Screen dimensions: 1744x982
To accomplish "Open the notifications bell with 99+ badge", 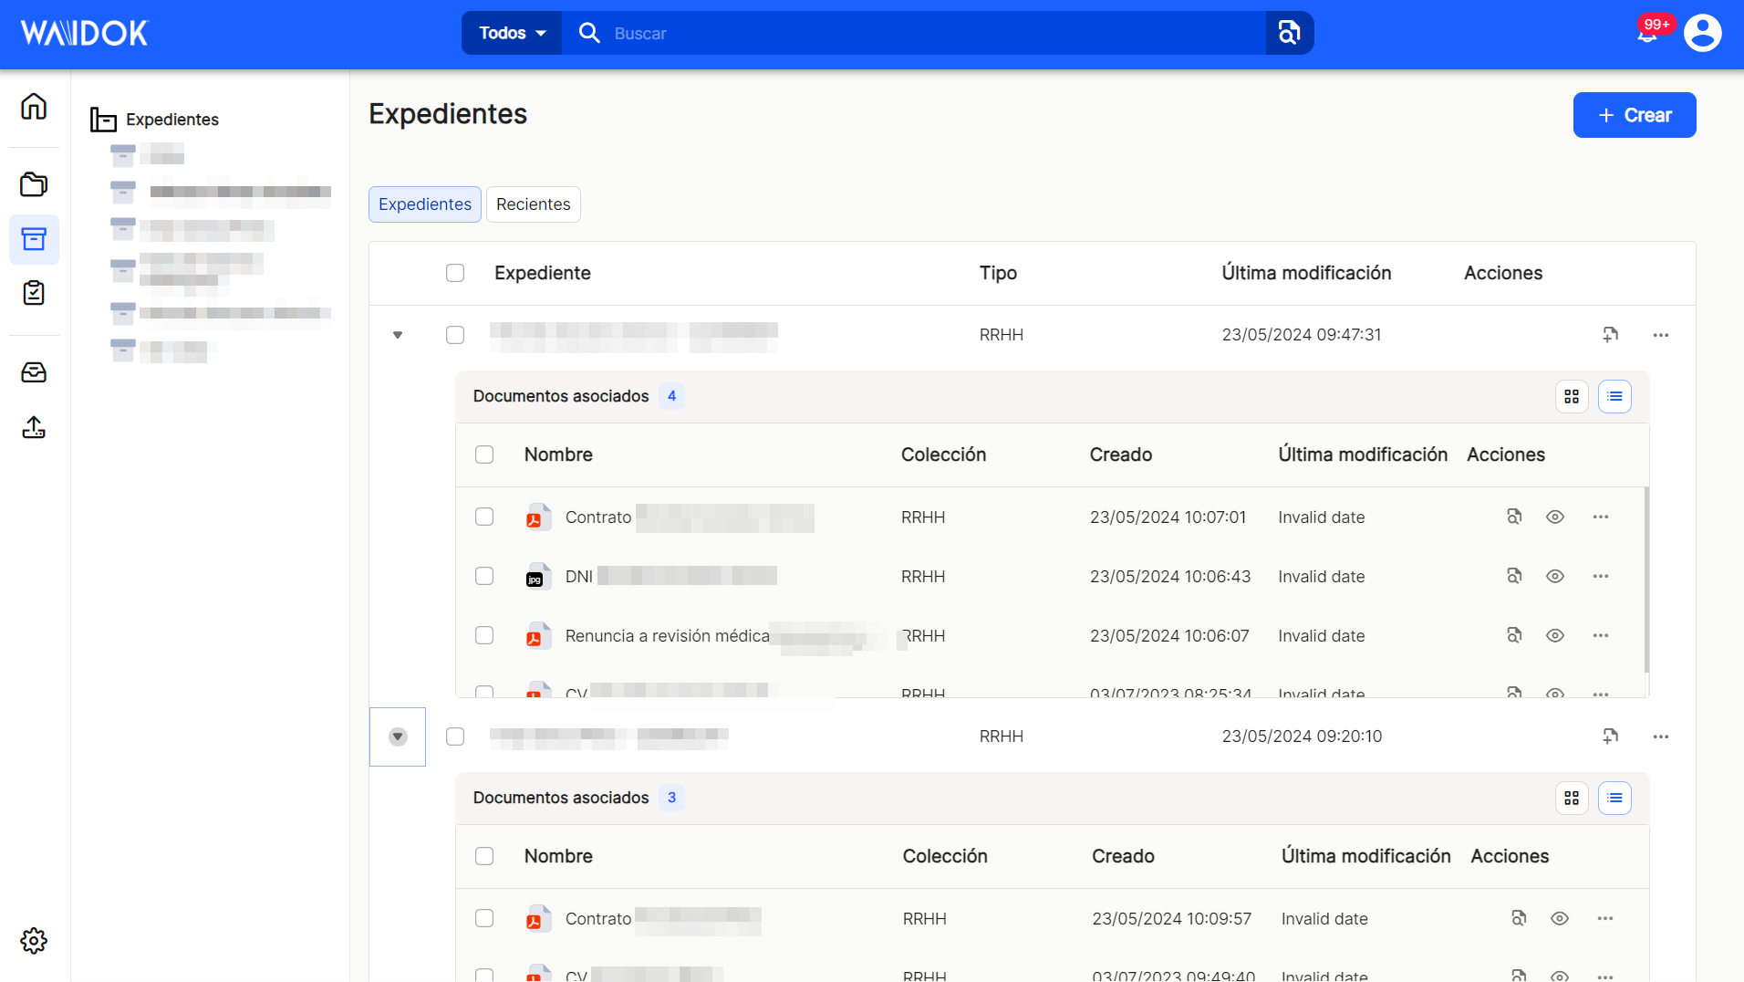I will pos(1648,33).
